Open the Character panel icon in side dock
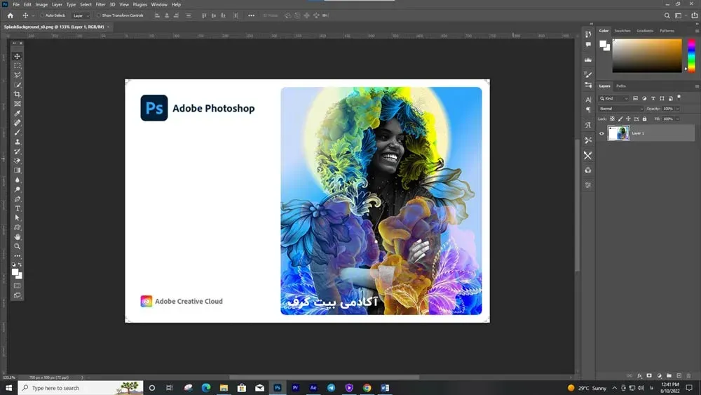Screen dimensions: 701x395 coord(588,100)
